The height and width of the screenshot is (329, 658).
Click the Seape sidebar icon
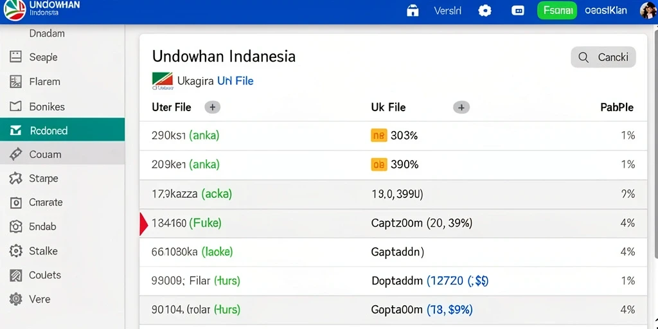(15, 57)
